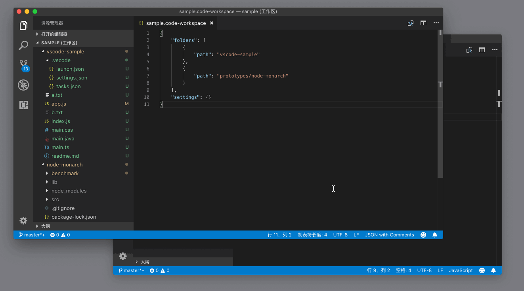Expand the 打开的编辑器 section
This screenshot has width=524, height=291.
54,34
